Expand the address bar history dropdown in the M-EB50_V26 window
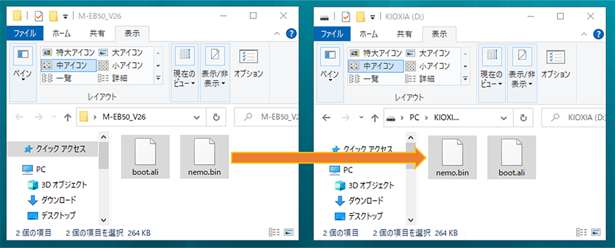 197,117
